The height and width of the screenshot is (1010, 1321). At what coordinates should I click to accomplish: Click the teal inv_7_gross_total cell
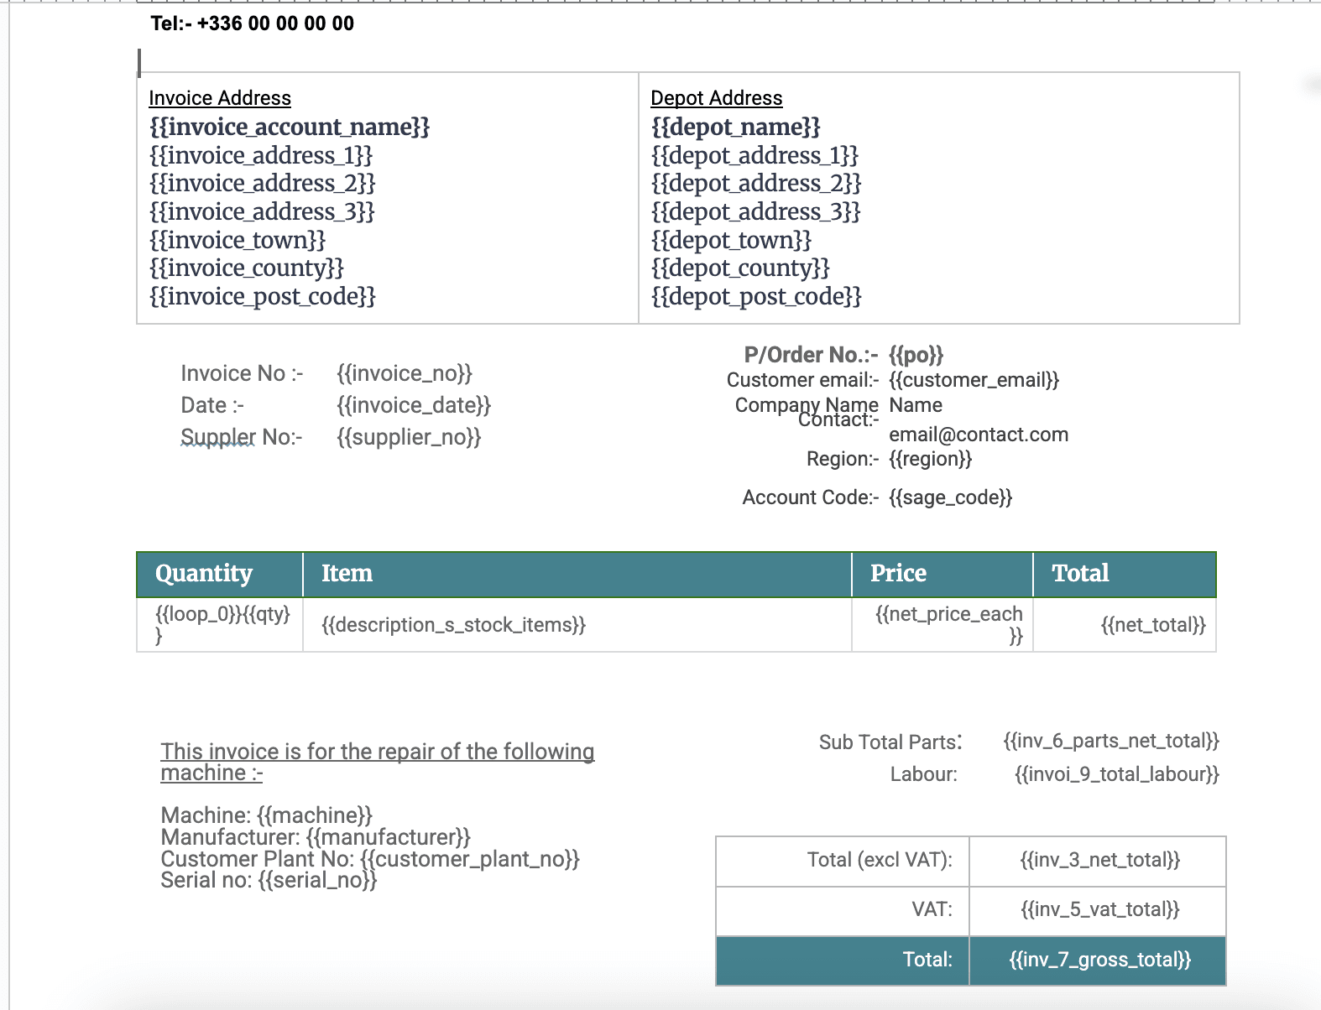1099,960
